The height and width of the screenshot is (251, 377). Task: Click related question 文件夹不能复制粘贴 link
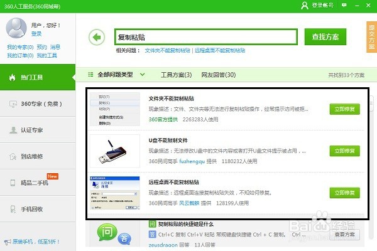[x=167, y=50]
